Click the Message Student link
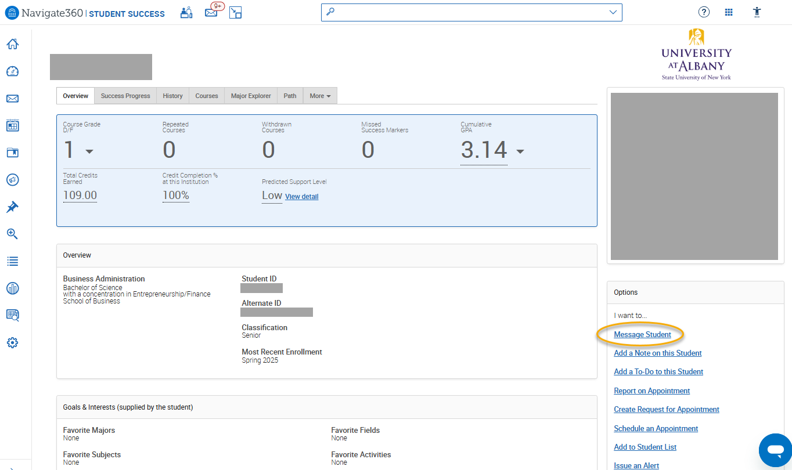 pyautogui.click(x=642, y=334)
